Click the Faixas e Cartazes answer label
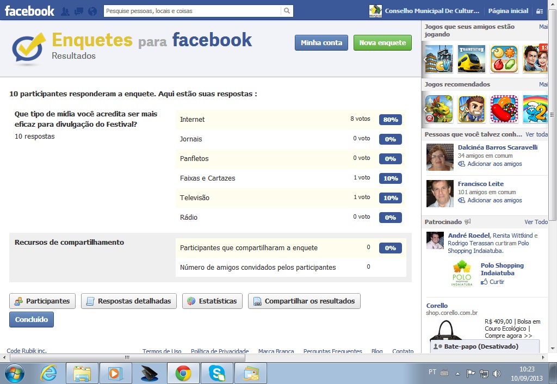This screenshot has height=384, width=557. pos(207,178)
